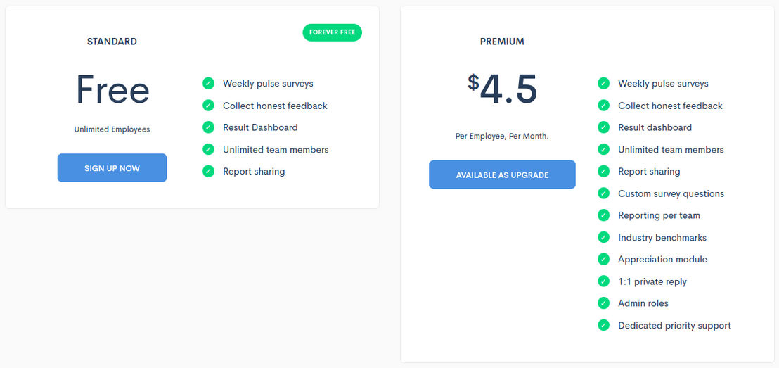Click the Admin roles text

(x=643, y=303)
